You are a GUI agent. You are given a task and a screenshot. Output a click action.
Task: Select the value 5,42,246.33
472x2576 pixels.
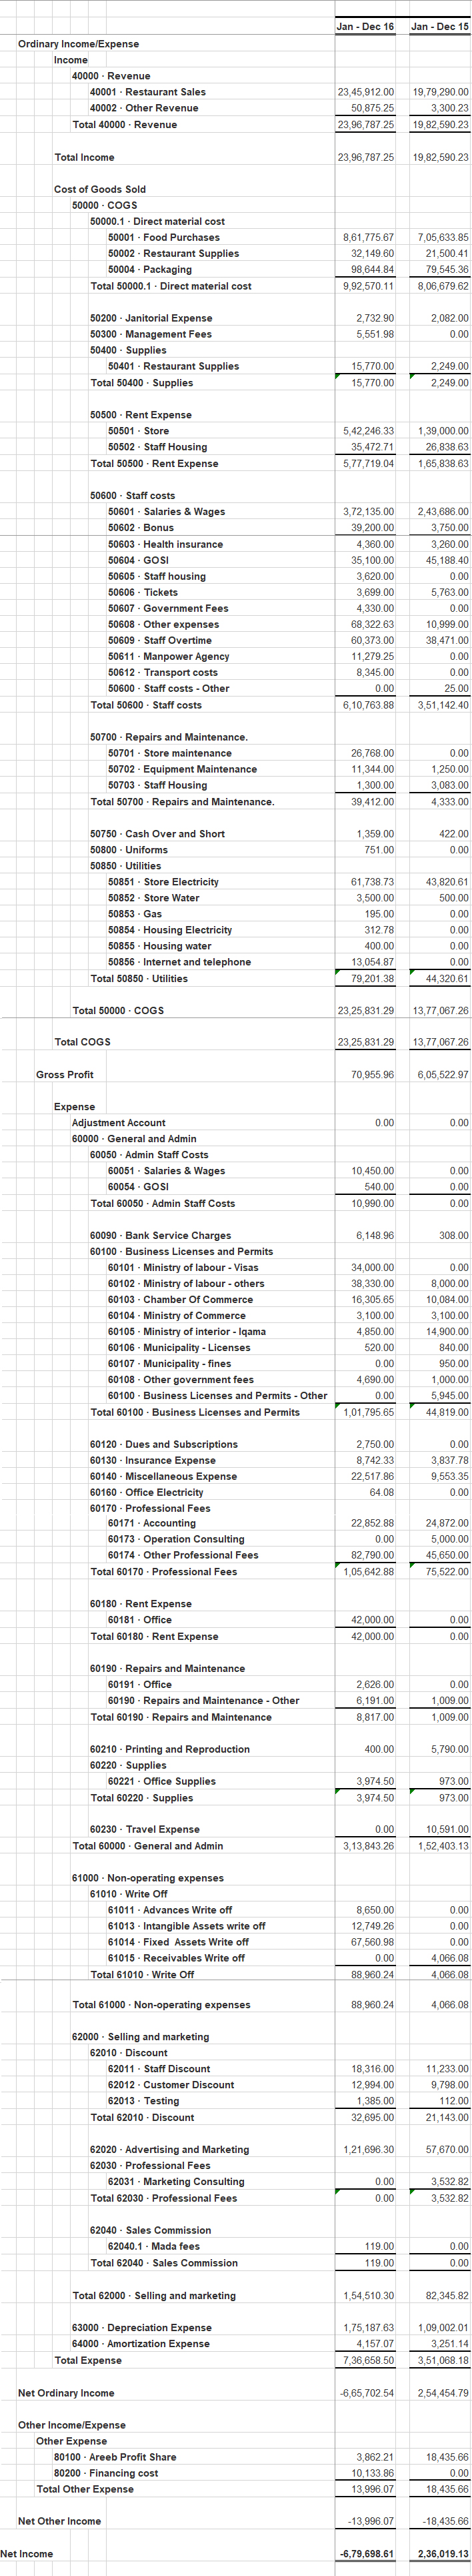(x=368, y=431)
